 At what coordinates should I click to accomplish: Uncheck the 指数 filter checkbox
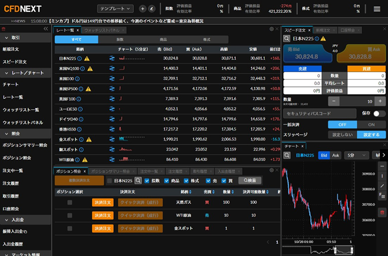pos(147,181)
